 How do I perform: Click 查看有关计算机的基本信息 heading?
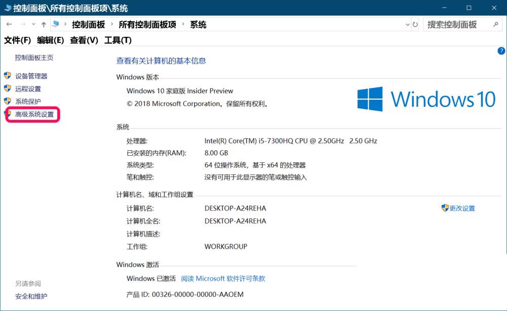pos(161,61)
